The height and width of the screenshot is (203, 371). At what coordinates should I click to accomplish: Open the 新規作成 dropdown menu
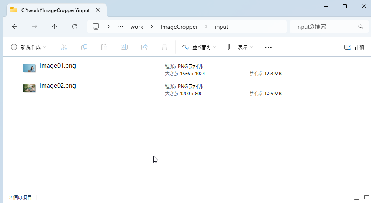click(x=28, y=47)
